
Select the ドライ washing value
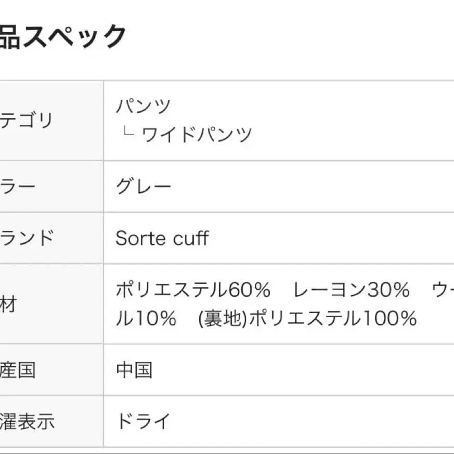coord(143,421)
